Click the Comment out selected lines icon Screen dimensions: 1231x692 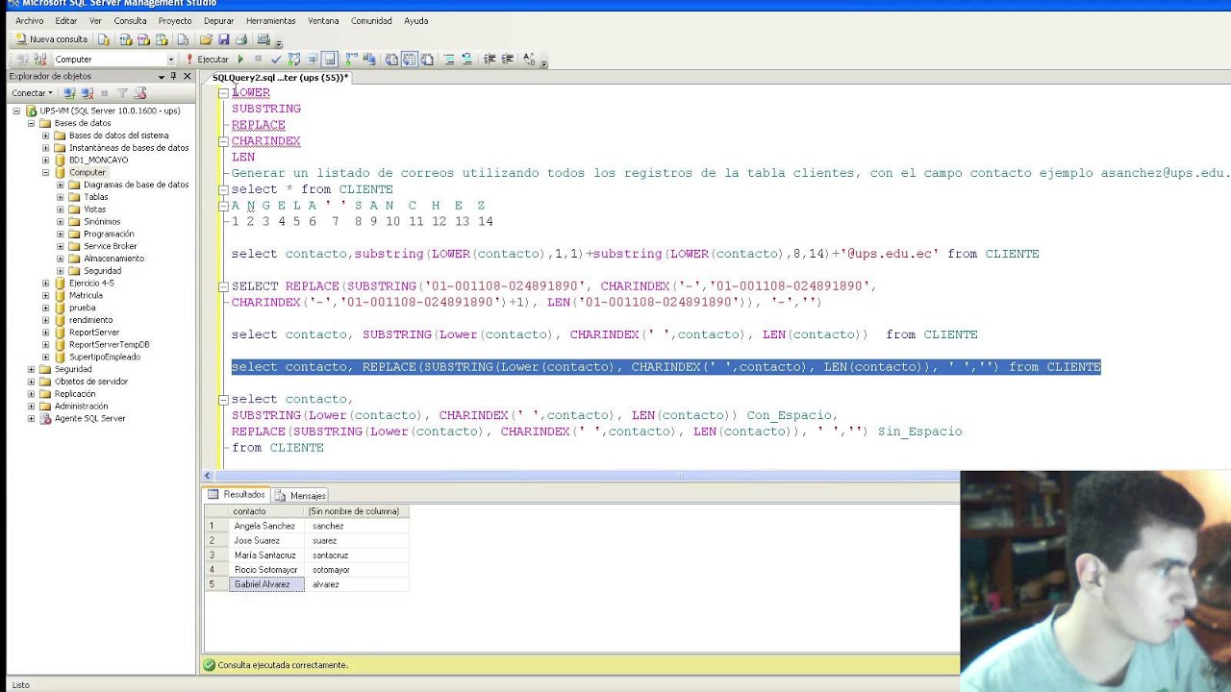coord(449,59)
